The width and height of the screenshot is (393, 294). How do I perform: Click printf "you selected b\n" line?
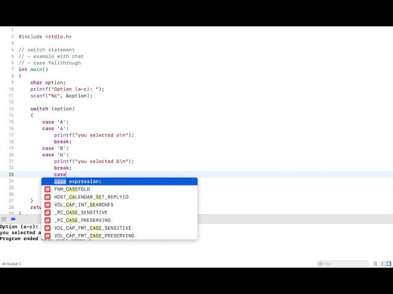click(x=94, y=161)
